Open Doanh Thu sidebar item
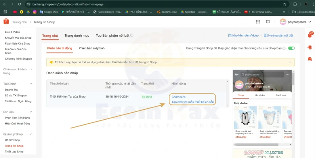This screenshot has height=158, width=315. click(x=11, y=90)
